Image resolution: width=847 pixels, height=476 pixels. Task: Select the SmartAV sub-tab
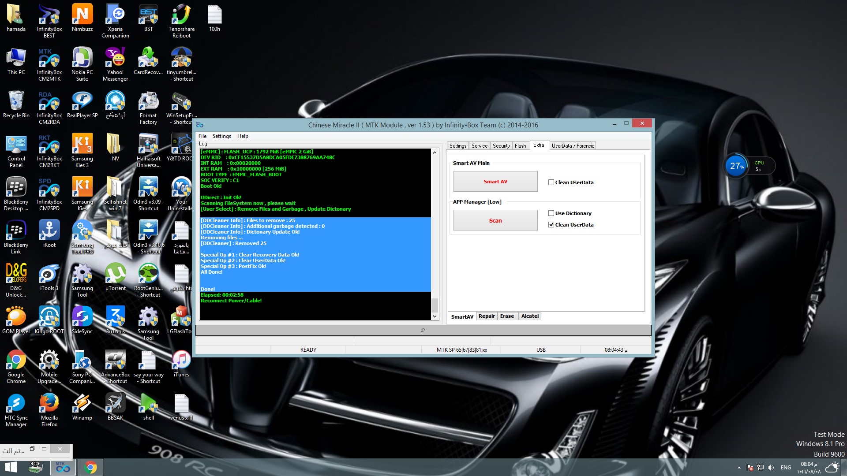coord(462,316)
